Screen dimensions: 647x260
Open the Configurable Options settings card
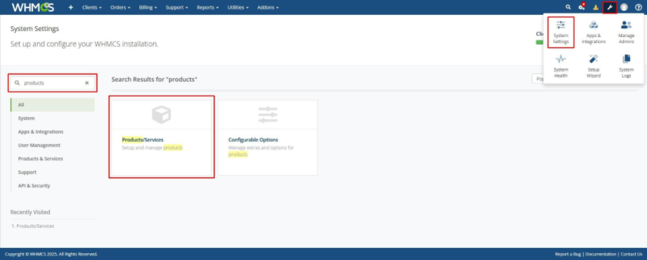click(x=268, y=137)
